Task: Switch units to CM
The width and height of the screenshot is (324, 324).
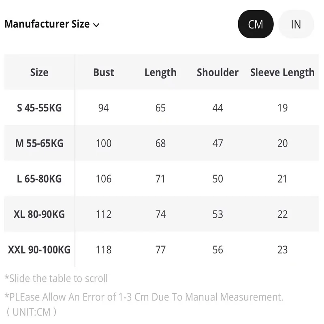Action: coord(256,24)
